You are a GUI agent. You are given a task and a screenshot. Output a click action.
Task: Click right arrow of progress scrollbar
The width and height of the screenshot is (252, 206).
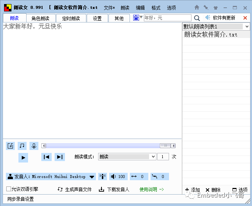pos(173,146)
